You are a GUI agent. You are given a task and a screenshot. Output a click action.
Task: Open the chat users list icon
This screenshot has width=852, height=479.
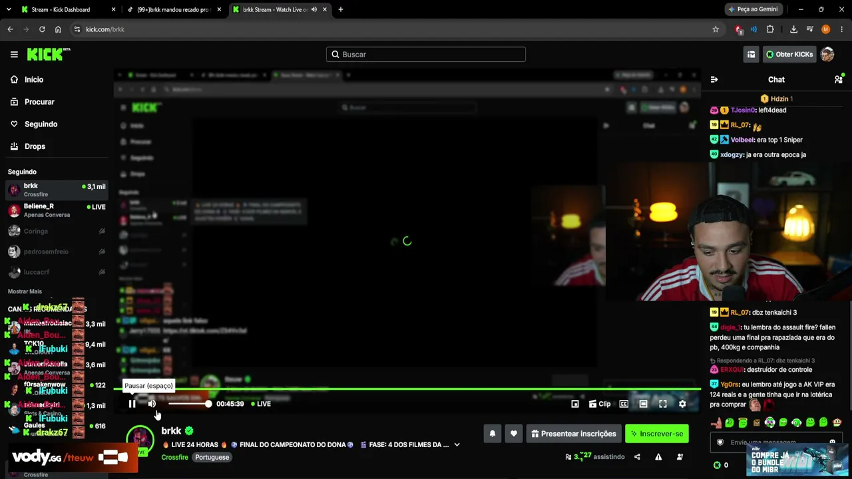(x=838, y=80)
